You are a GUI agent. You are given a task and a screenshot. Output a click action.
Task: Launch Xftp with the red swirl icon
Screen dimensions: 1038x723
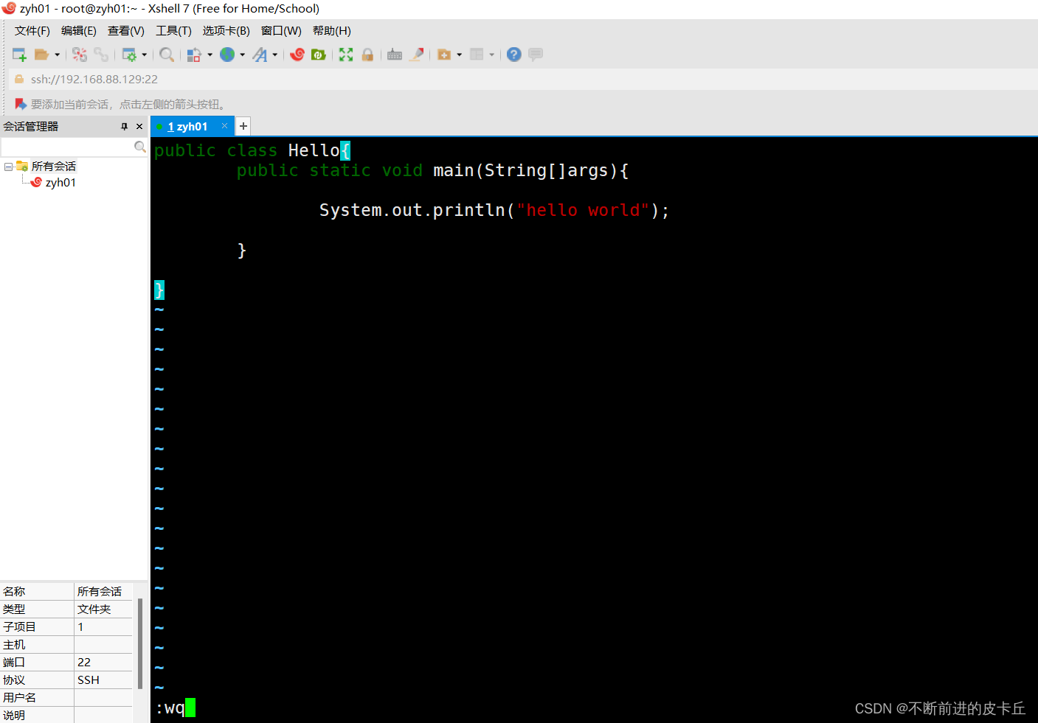click(x=297, y=55)
